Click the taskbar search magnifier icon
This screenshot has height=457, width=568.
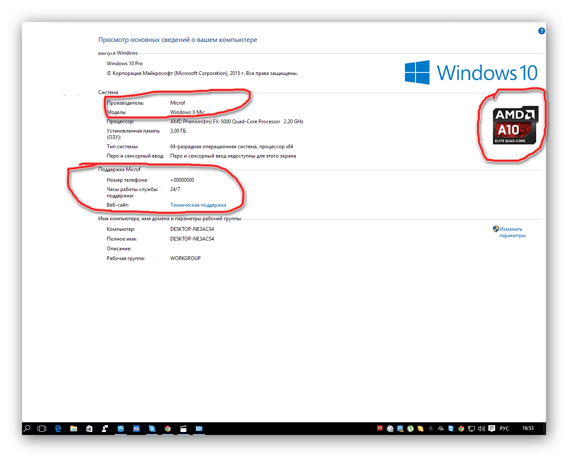point(27,428)
